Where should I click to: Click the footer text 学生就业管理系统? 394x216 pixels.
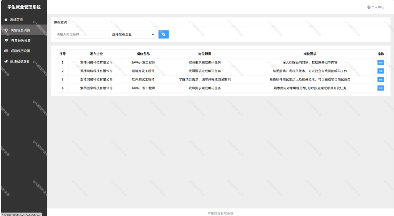point(220,213)
